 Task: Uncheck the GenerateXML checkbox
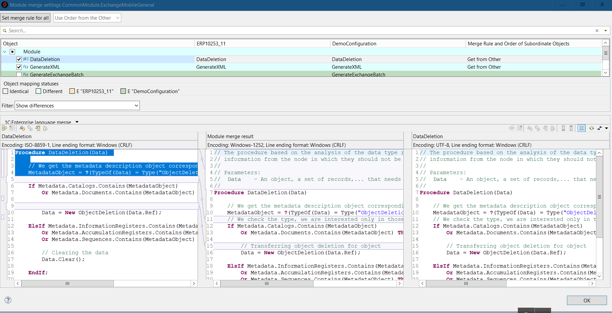pyautogui.click(x=19, y=67)
